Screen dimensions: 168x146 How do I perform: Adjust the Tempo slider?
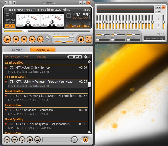[118, 35]
